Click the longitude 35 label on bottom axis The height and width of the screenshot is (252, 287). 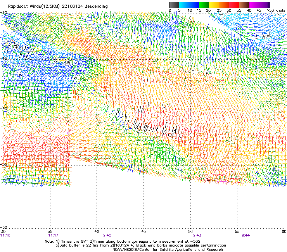tap(50, 231)
